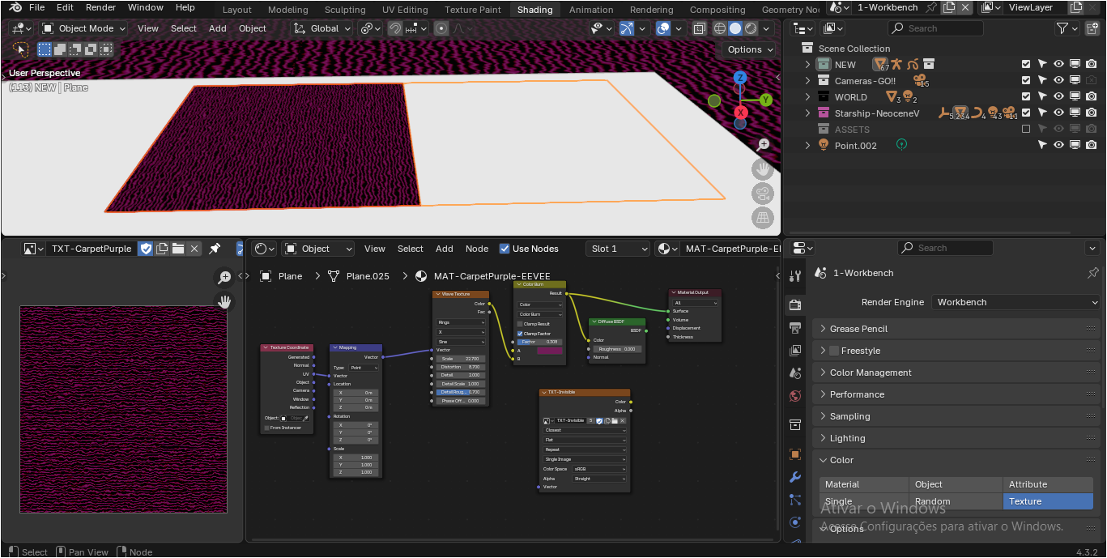Open the Render Engine Workbench dropdown
Image resolution: width=1107 pixels, height=558 pixels.
click(1015, 302)
